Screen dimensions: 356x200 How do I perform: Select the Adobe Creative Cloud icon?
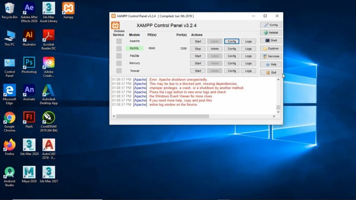[49, 67]
